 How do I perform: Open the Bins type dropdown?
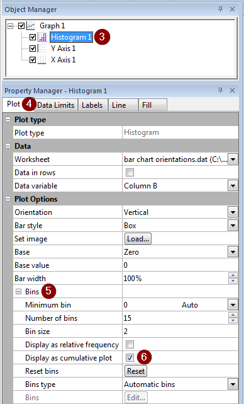point(233,384)
